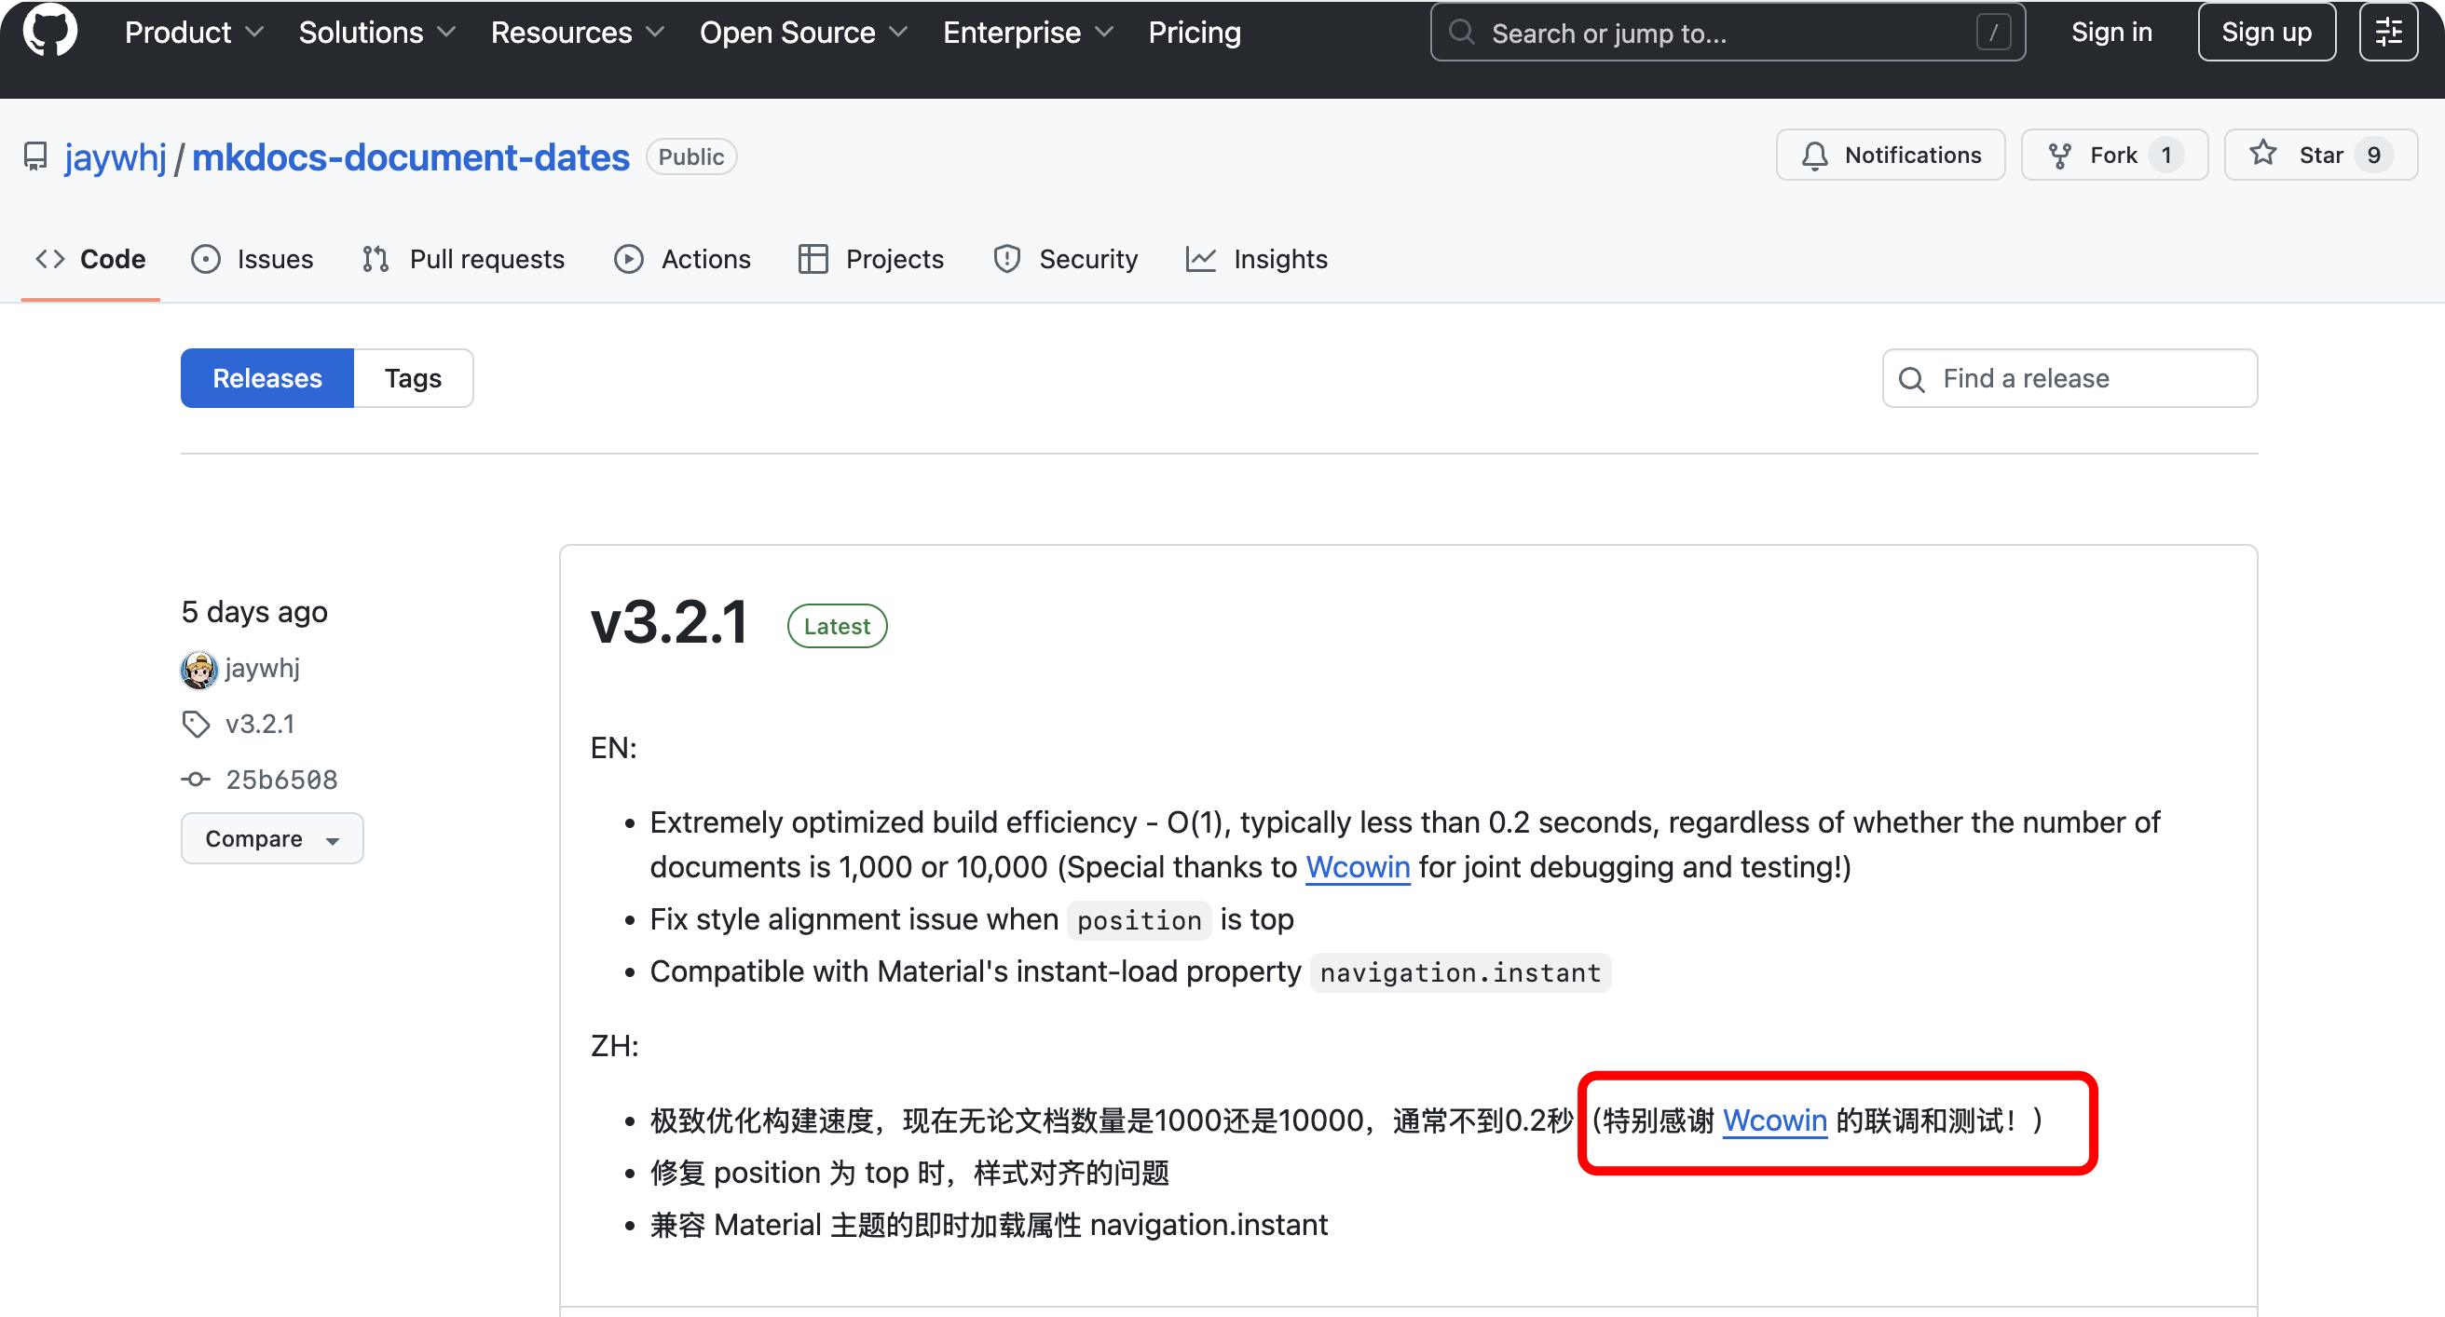This screenshot has height=1317, width=2445.
Task: Switch to the Tags view
Action: pos(413,377)
